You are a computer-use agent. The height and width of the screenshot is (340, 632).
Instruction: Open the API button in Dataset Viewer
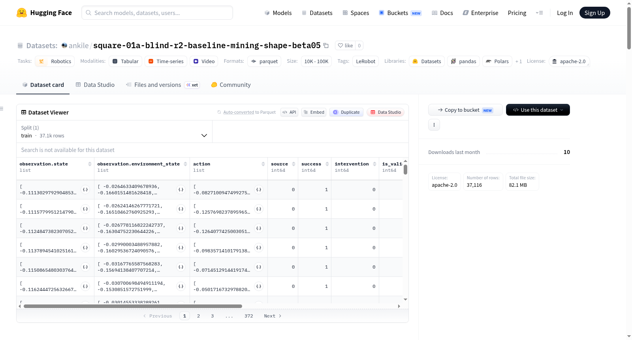[x=289, y=112]
